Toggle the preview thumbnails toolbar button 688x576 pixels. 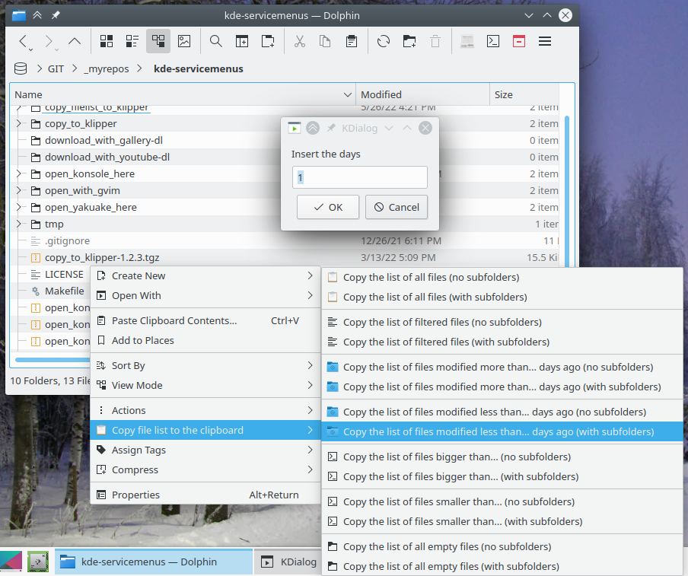click(x=183, y=41)
